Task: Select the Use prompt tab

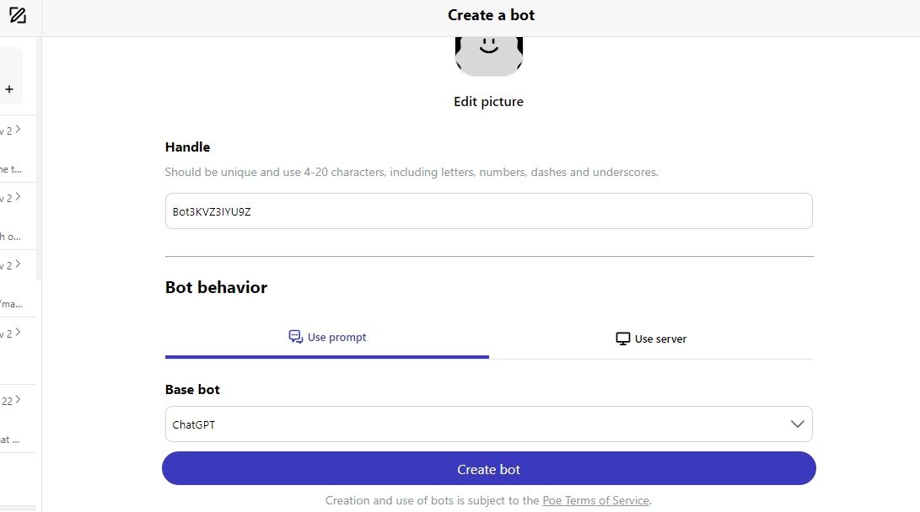Action: pos(327,336)
